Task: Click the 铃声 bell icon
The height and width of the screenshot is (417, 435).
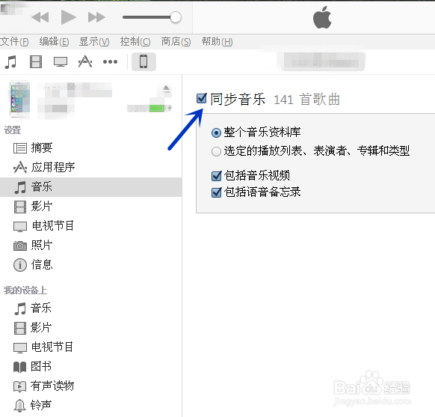Action: (19, 406)
